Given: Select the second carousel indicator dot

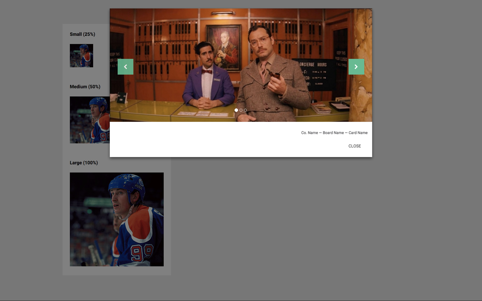Looking at the screenshot, I should point(241,110).
